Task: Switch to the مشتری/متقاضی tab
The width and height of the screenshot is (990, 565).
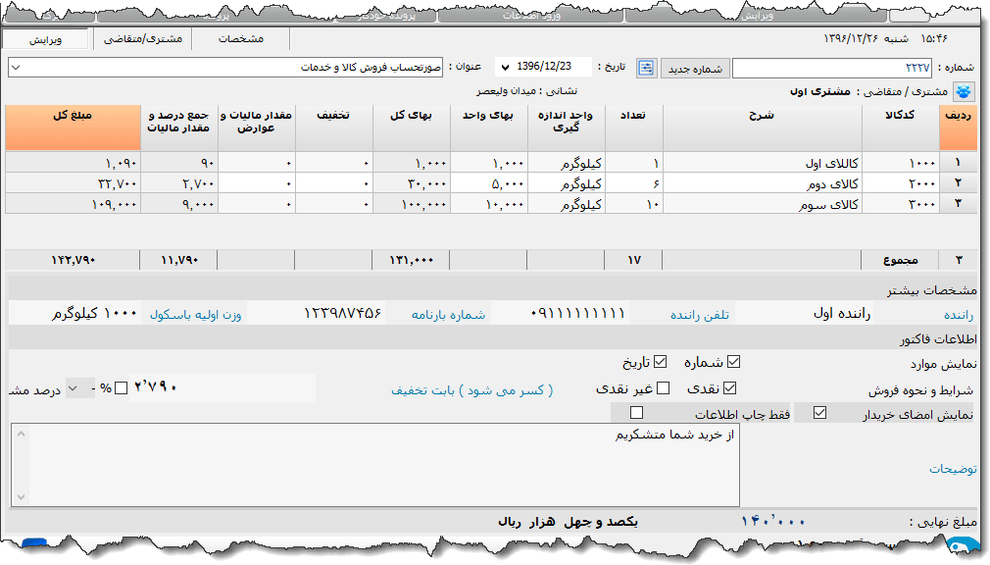Action: pos(143,39)
